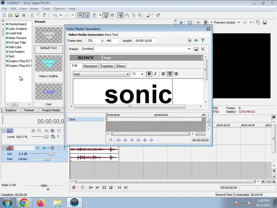Open the Tools menu
Viewport: 277px width, 208px height.
coord(46,8)
